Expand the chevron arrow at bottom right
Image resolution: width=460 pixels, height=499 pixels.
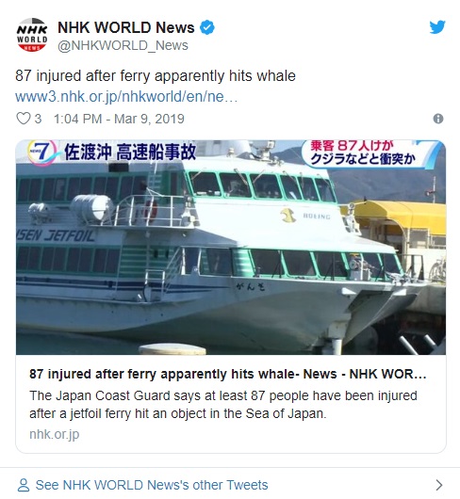(x=439, y=485)
